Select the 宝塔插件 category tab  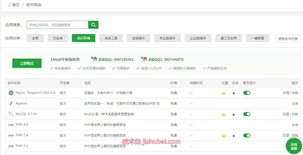(x=138, y=38)
